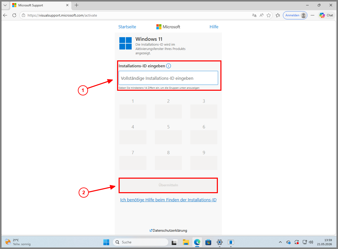Open the clock and date panel

(324, 242)
